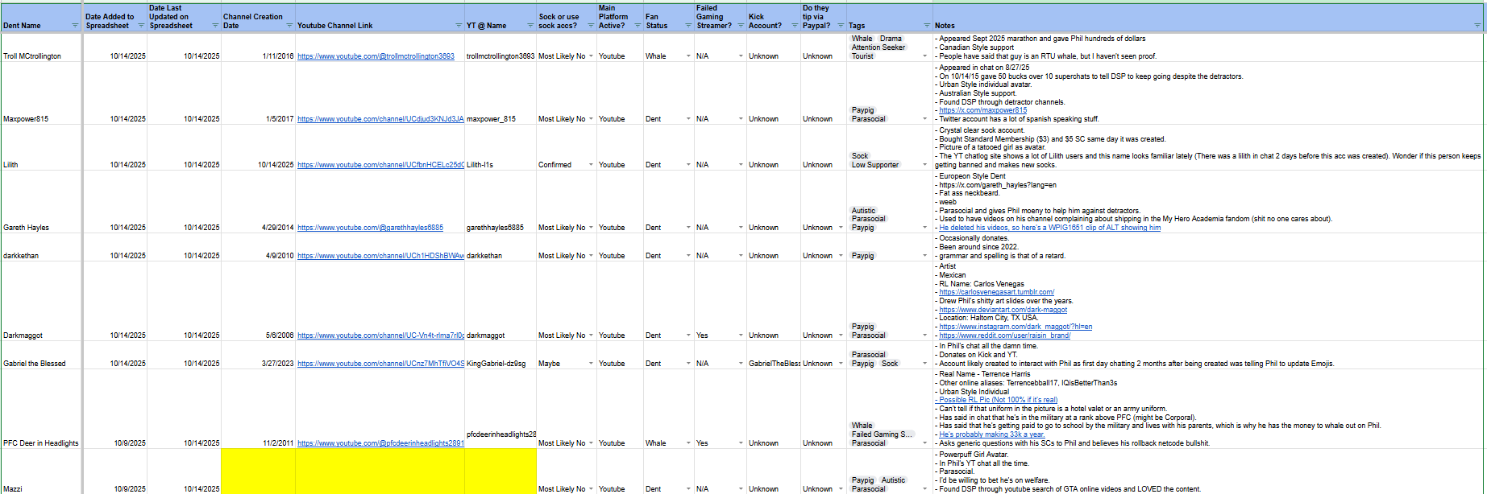Image resolution: width=1487 pixels, height=494 pixels.
Task: Expand Paypal dropdown in darkkethan row
Action: point(841,256)
